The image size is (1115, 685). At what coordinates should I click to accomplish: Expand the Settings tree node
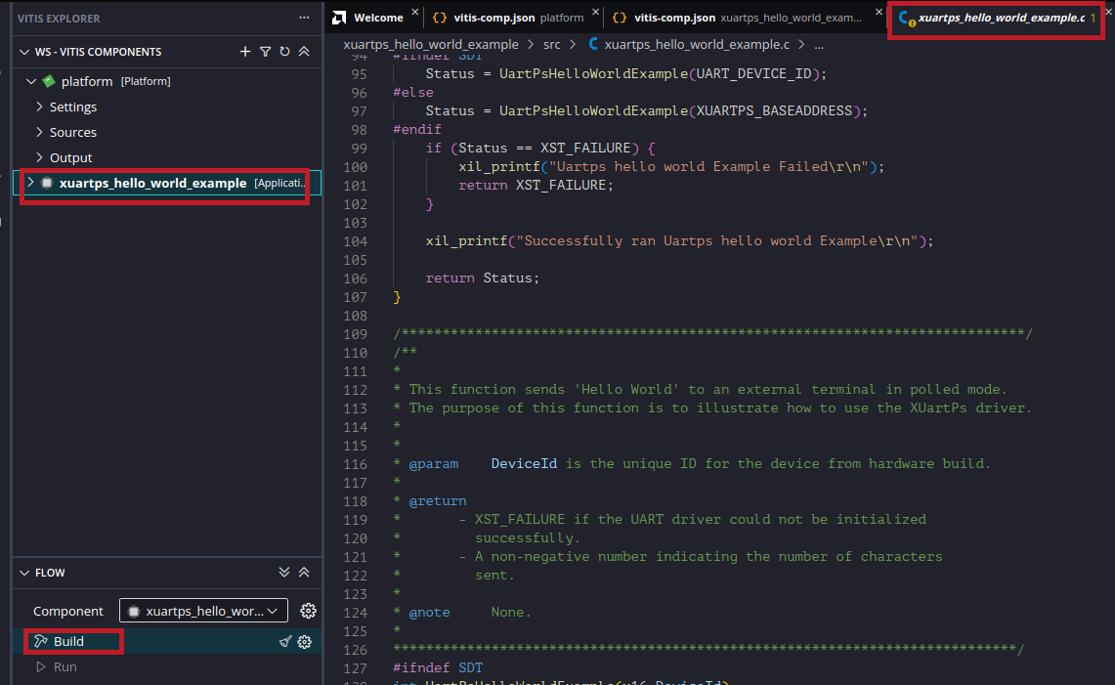pyautogui.click(x=73, y=107)
